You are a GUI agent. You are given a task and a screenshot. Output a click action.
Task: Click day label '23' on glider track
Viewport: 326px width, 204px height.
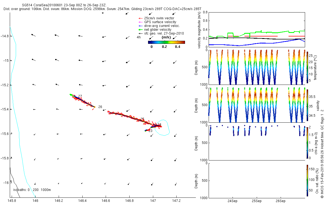tap(151, 131)
